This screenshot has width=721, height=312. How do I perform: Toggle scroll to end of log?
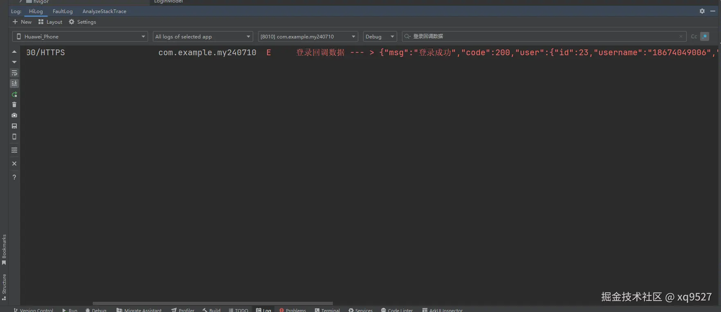14,83
